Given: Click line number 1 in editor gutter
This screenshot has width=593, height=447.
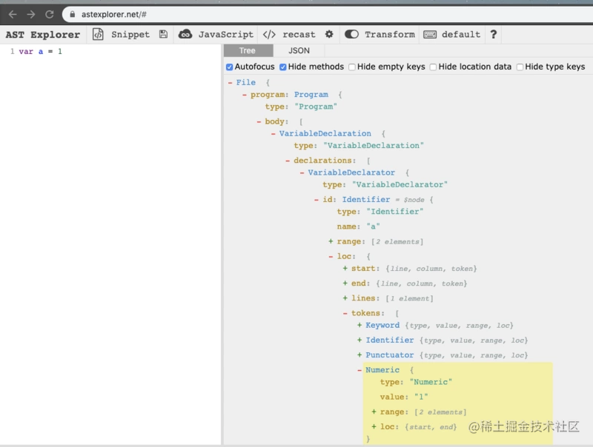Looking at the screenshot, I should click(x=12, y=51).
